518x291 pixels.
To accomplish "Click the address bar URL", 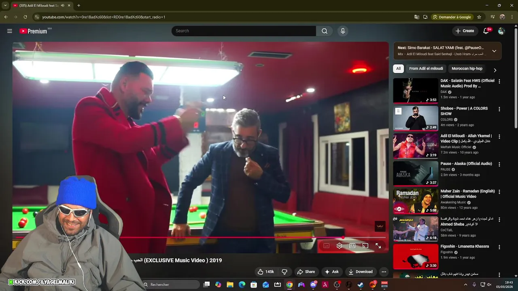I will pyautogui.click(x=104, y=17).
